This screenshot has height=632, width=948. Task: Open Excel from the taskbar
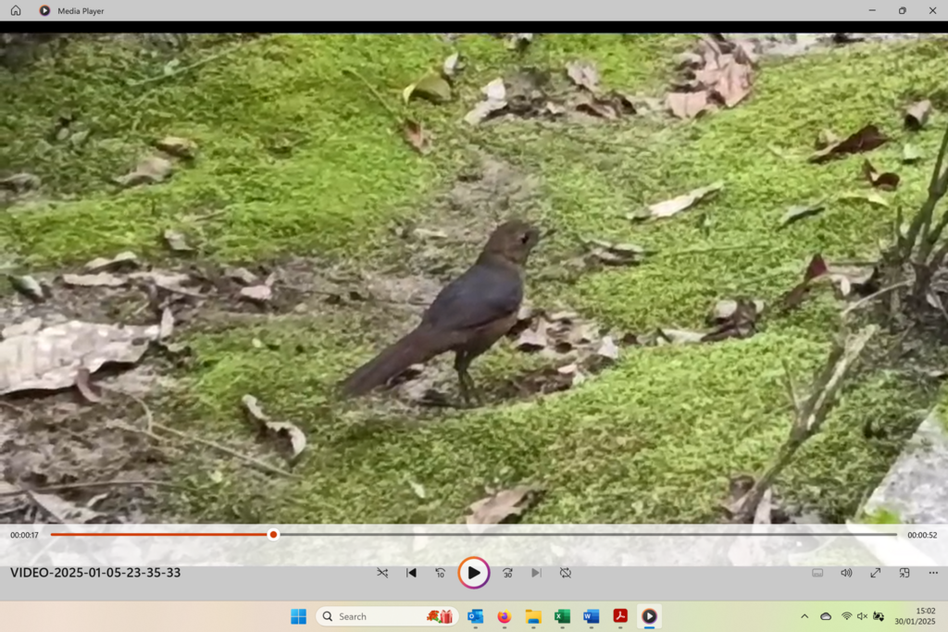tap(562, 616)
